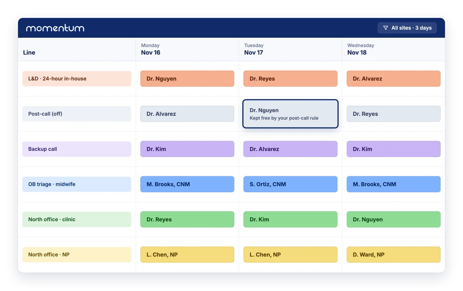Open Dr. Alvarez's Tuesday backup call
The image size is (463, 291).
[x=290, y=149]
